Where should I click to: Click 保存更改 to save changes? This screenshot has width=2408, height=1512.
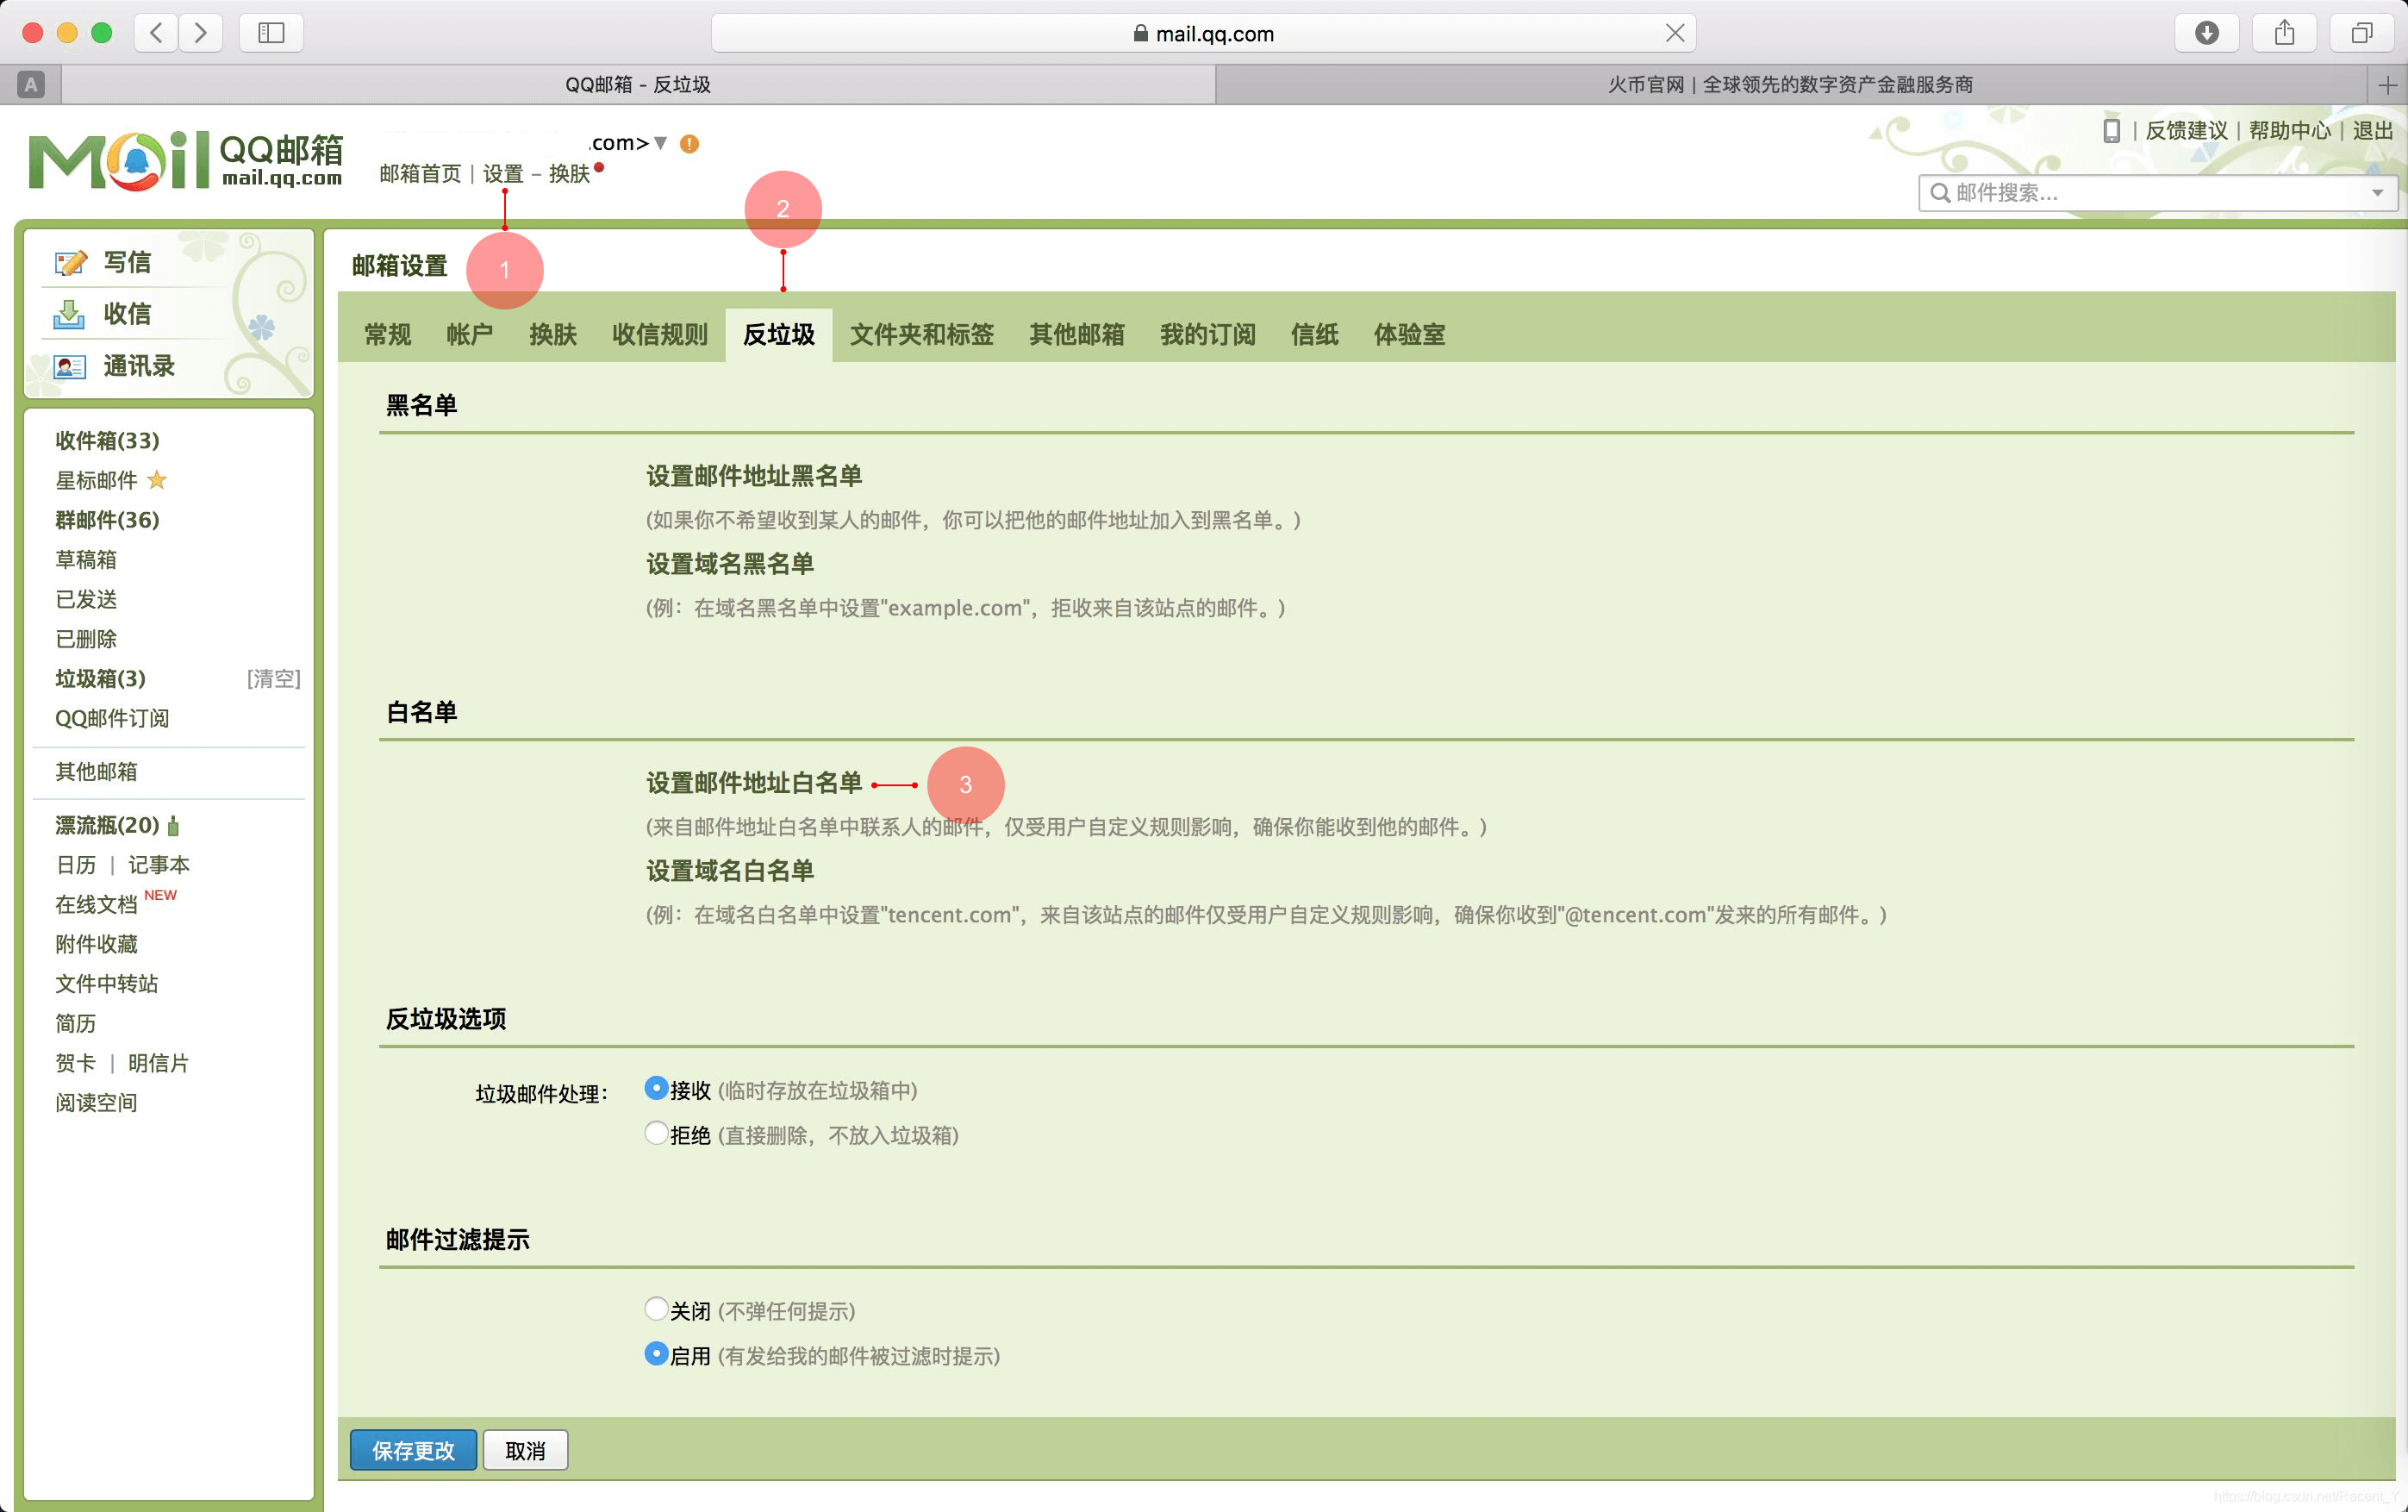(x=412, y=1449)
